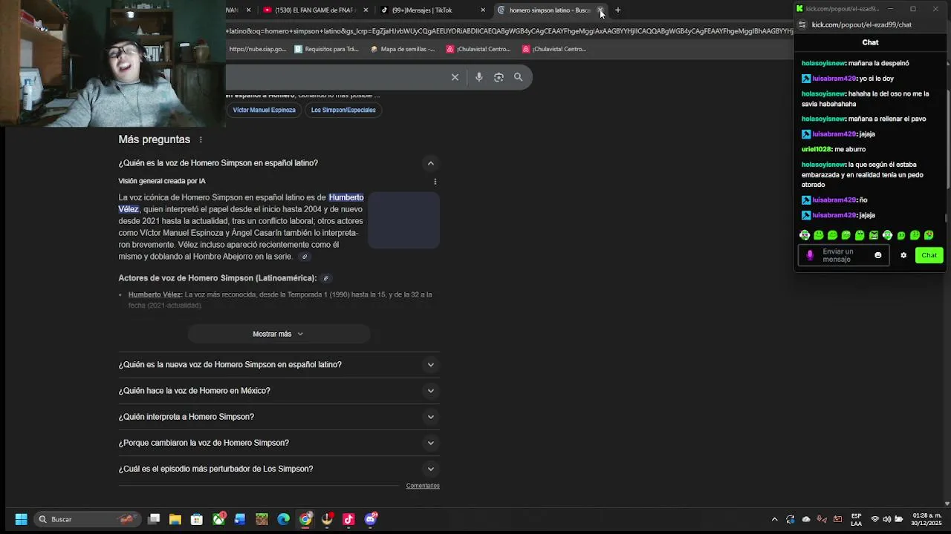
Task: Click the taskbar Buscar search box
Action: pyautogui.click(x=88, y=519)
